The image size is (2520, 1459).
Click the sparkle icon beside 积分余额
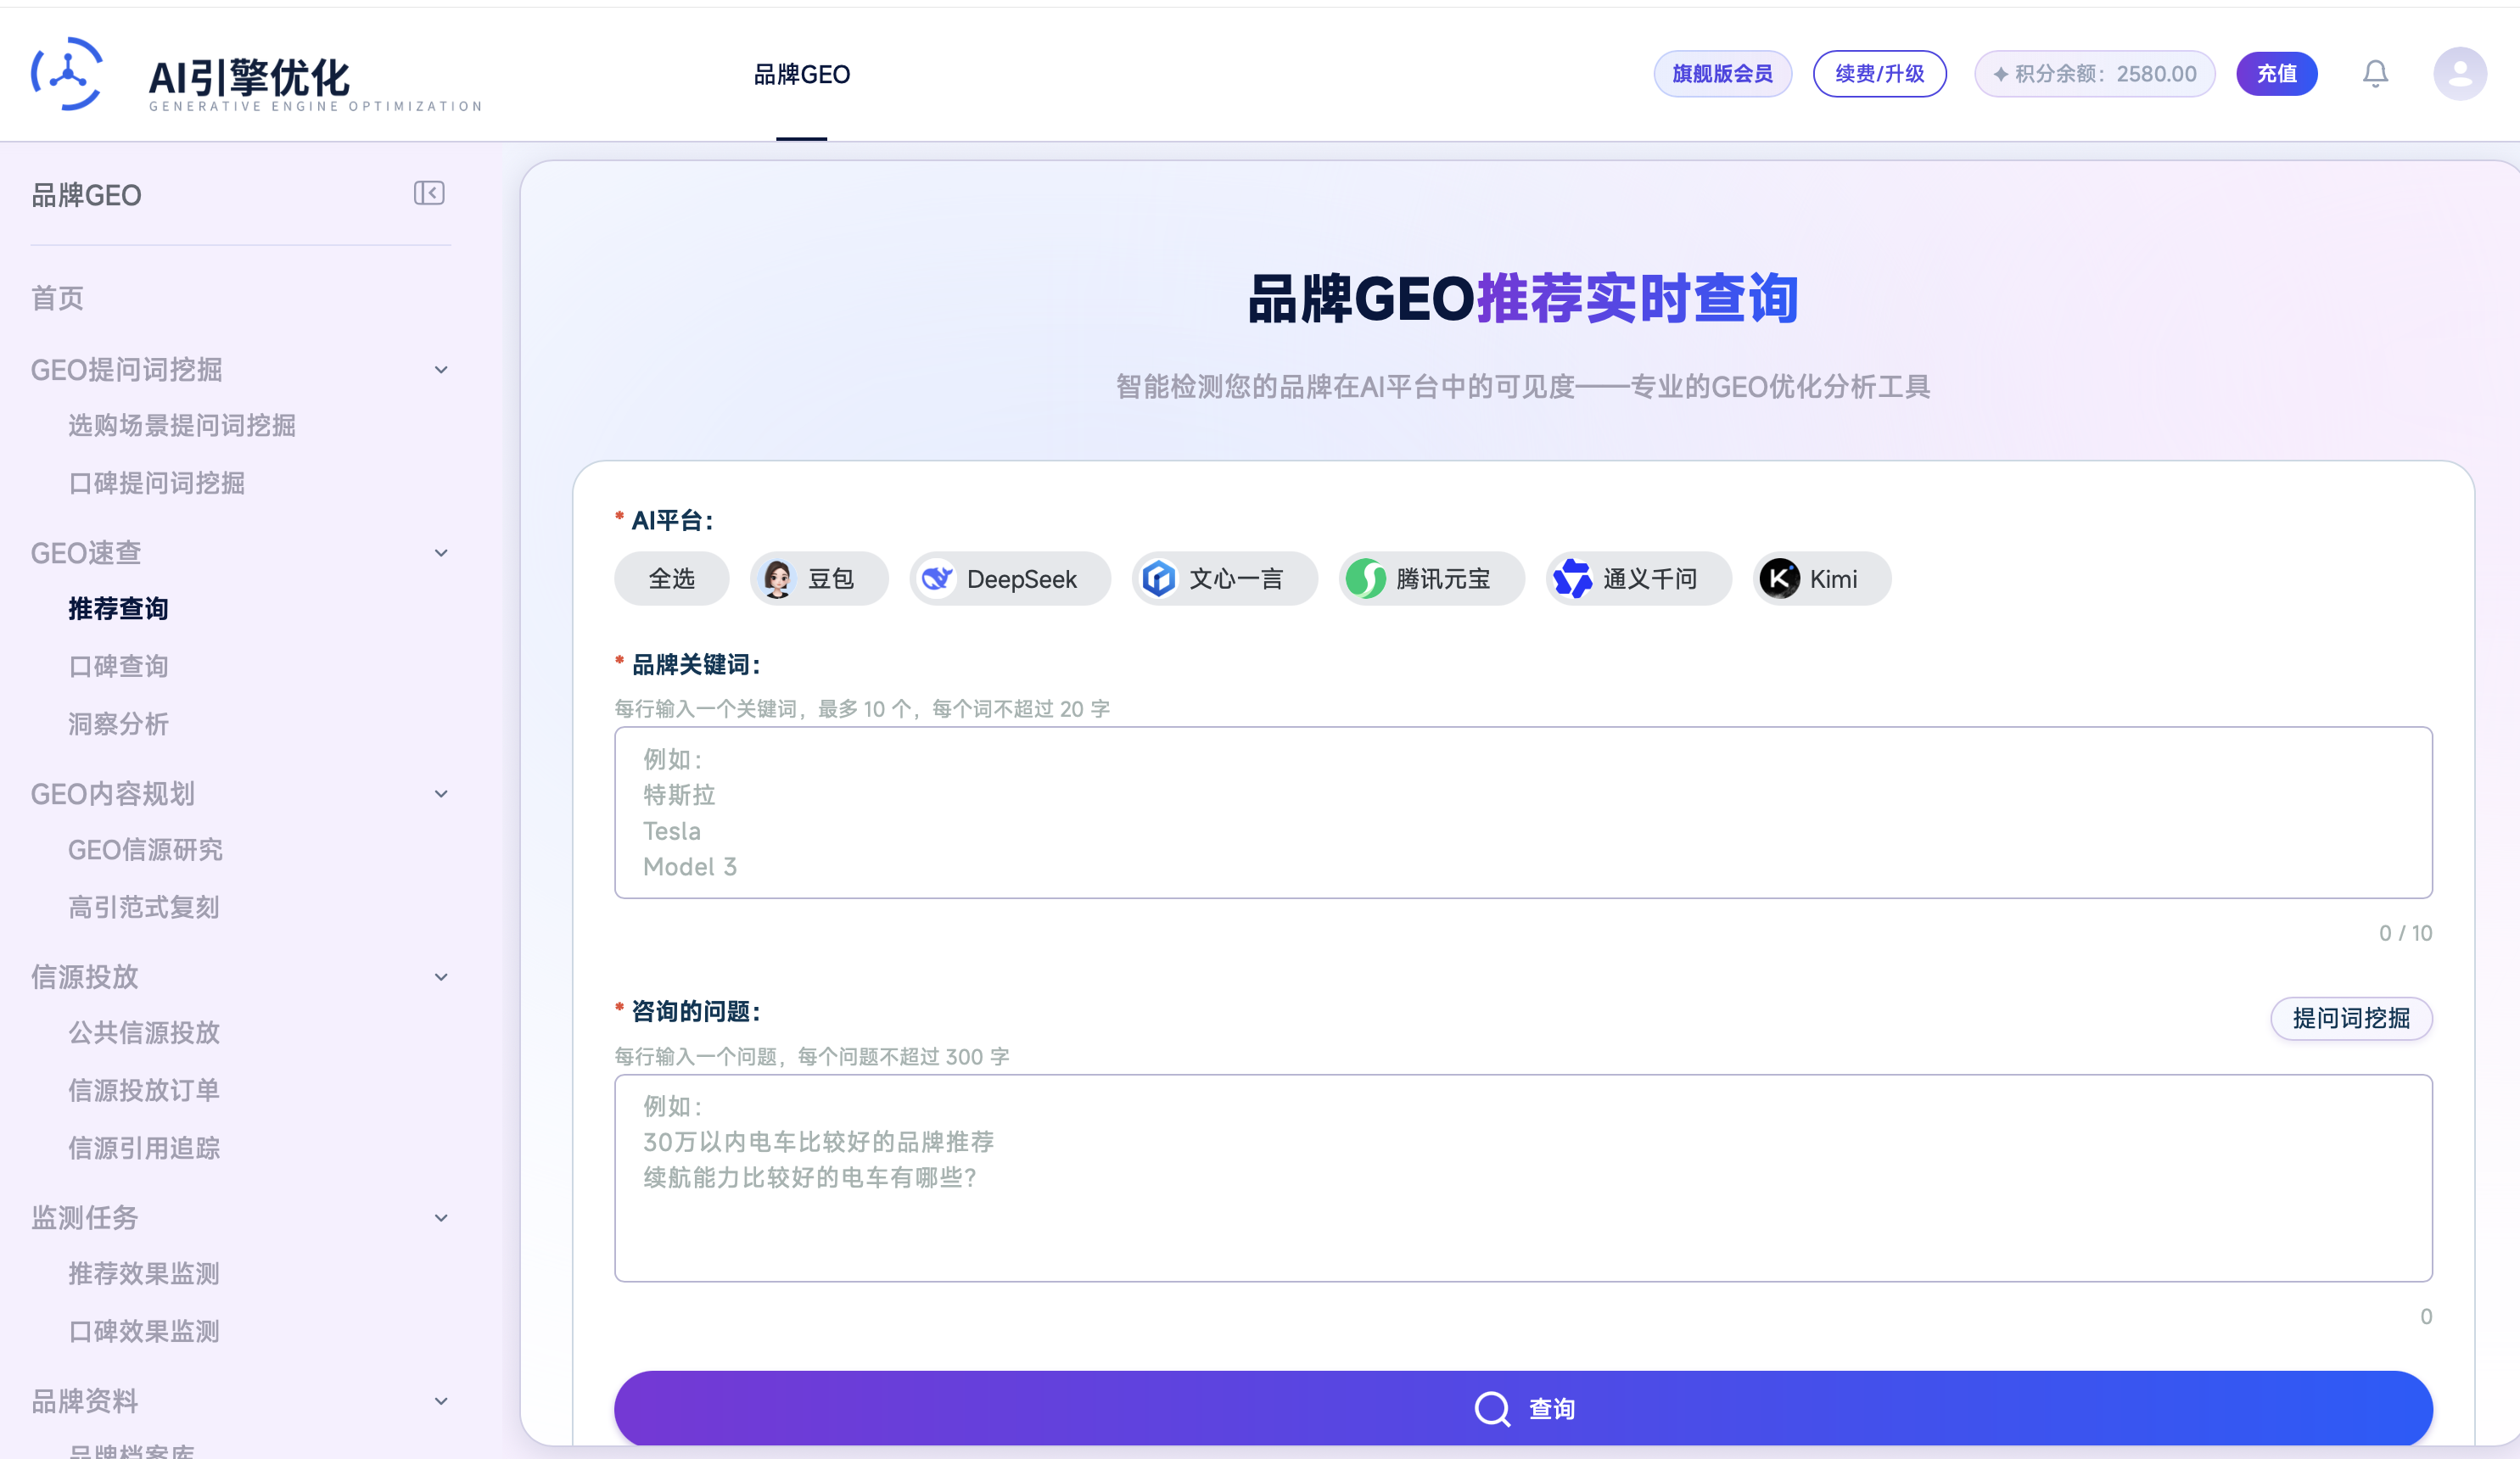(2000, 74)
